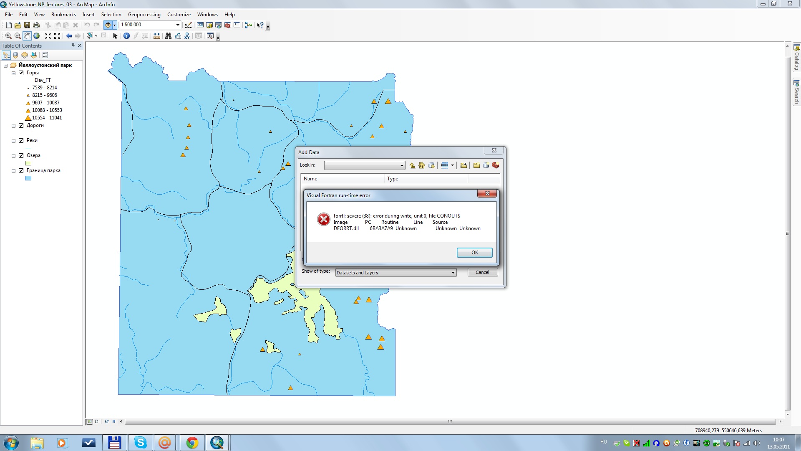Collapse the Граница парка layer legend
Image resolution: width=801 pixels, height=451 pixels.
13,171
